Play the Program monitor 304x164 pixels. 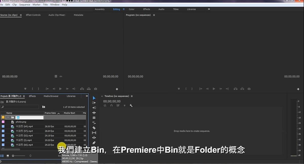point(214,89)
